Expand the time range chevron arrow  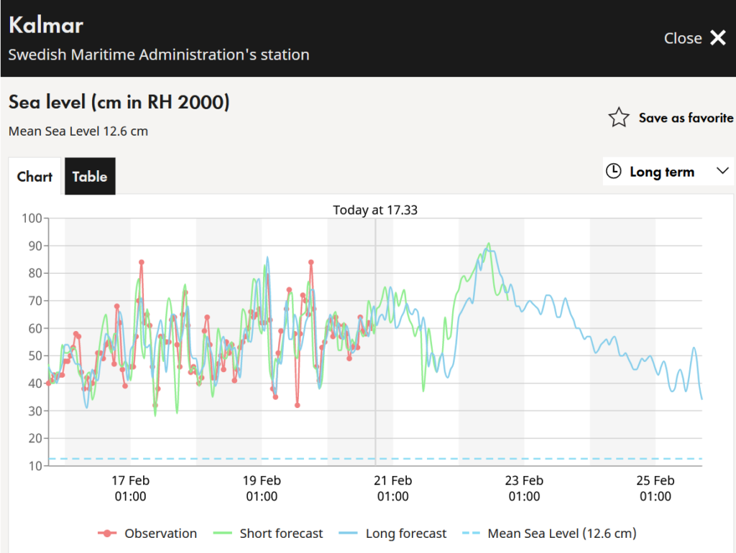click(x=722, y=171)
